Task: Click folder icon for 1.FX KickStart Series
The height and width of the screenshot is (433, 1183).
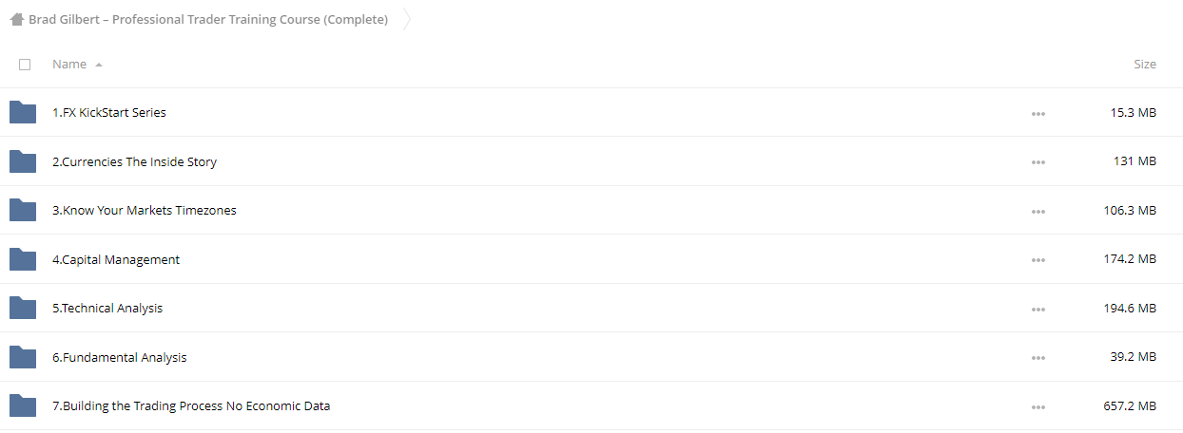Action: [23, 112]
